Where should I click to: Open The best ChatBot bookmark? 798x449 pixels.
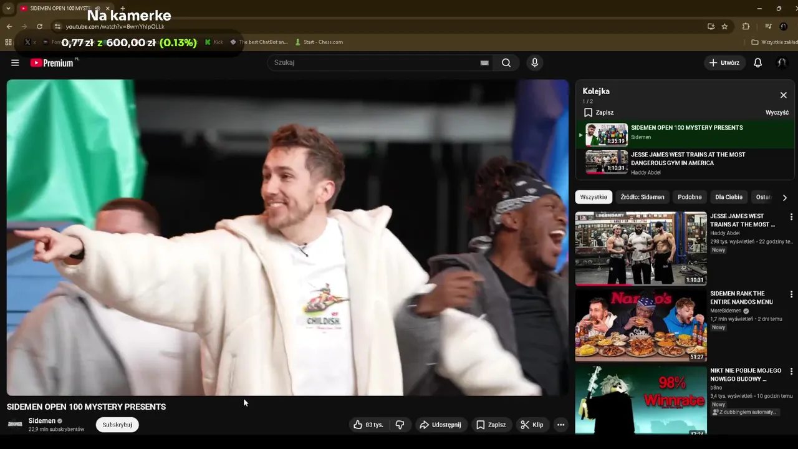(x=259, y=42)
